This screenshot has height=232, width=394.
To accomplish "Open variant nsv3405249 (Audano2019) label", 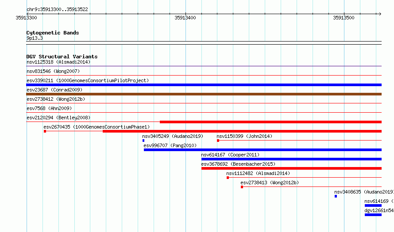I will click(x=173, y=136).
